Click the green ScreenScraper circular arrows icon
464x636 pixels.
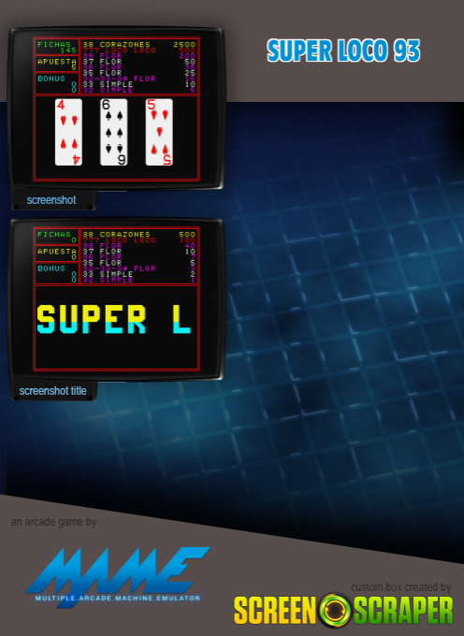coord(335,611)
